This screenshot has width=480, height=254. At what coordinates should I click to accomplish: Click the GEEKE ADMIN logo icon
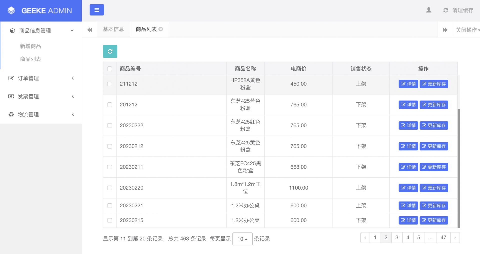tap(11, 10)
